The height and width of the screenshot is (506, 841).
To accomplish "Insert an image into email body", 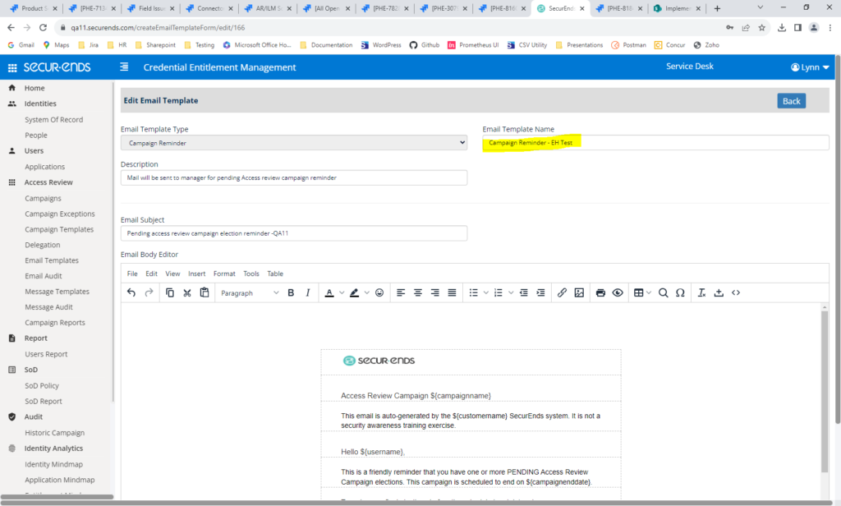I will (579, 292).
